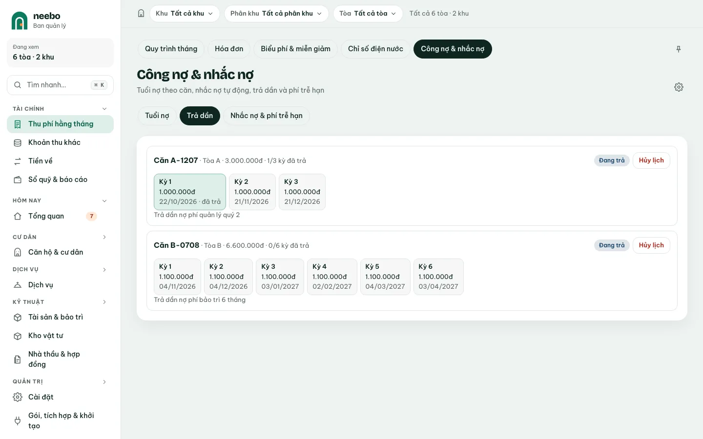
Task: Click the building icon before Khu filter
Action: pos(141,14)
